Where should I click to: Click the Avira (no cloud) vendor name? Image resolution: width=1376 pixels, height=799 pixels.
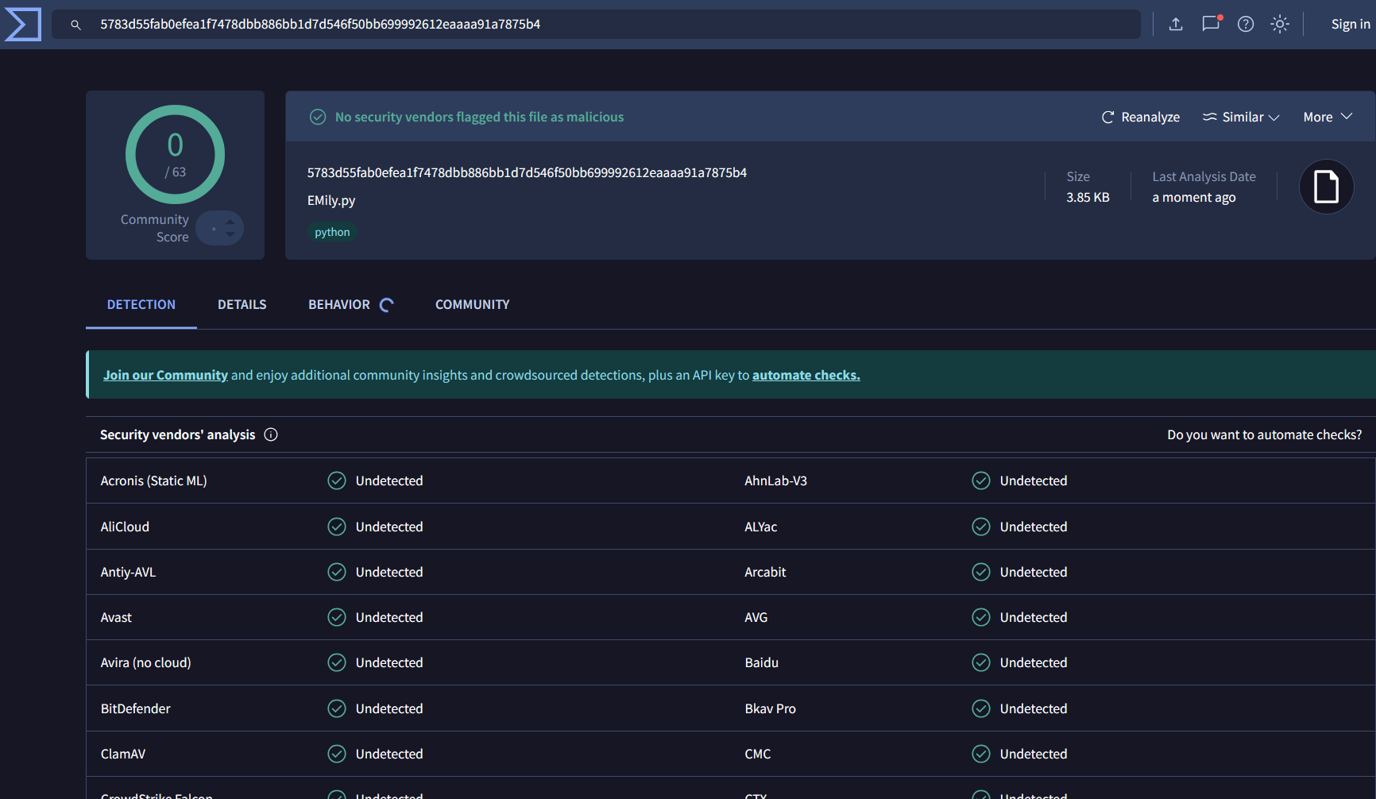(146, 662)
